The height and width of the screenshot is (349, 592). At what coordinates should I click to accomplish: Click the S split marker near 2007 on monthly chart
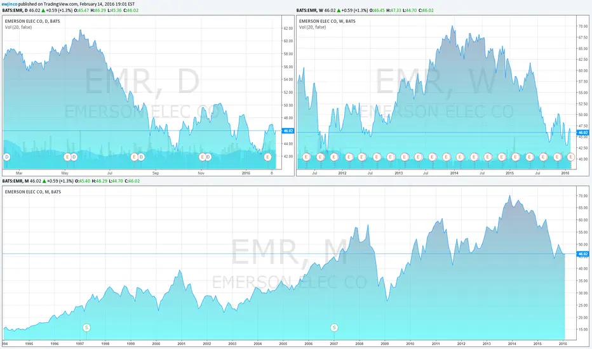point(334,327)
